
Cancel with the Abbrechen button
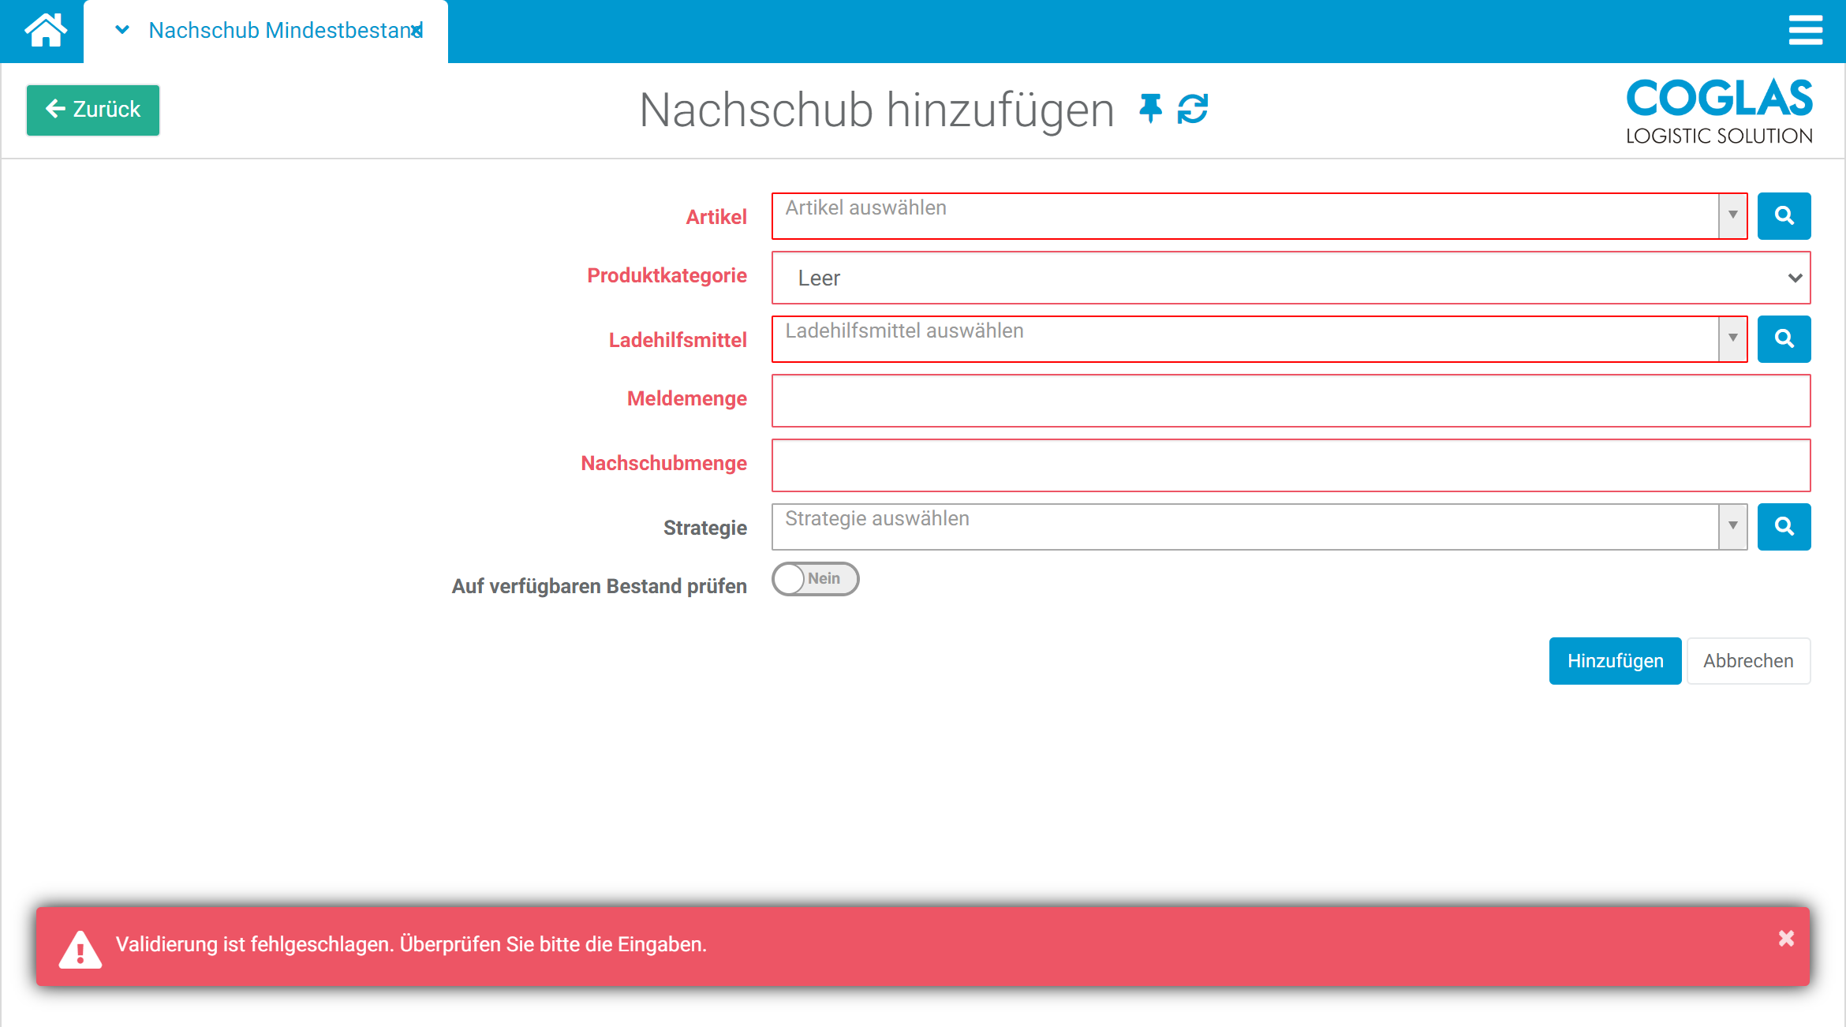[x=1748, y=660]
